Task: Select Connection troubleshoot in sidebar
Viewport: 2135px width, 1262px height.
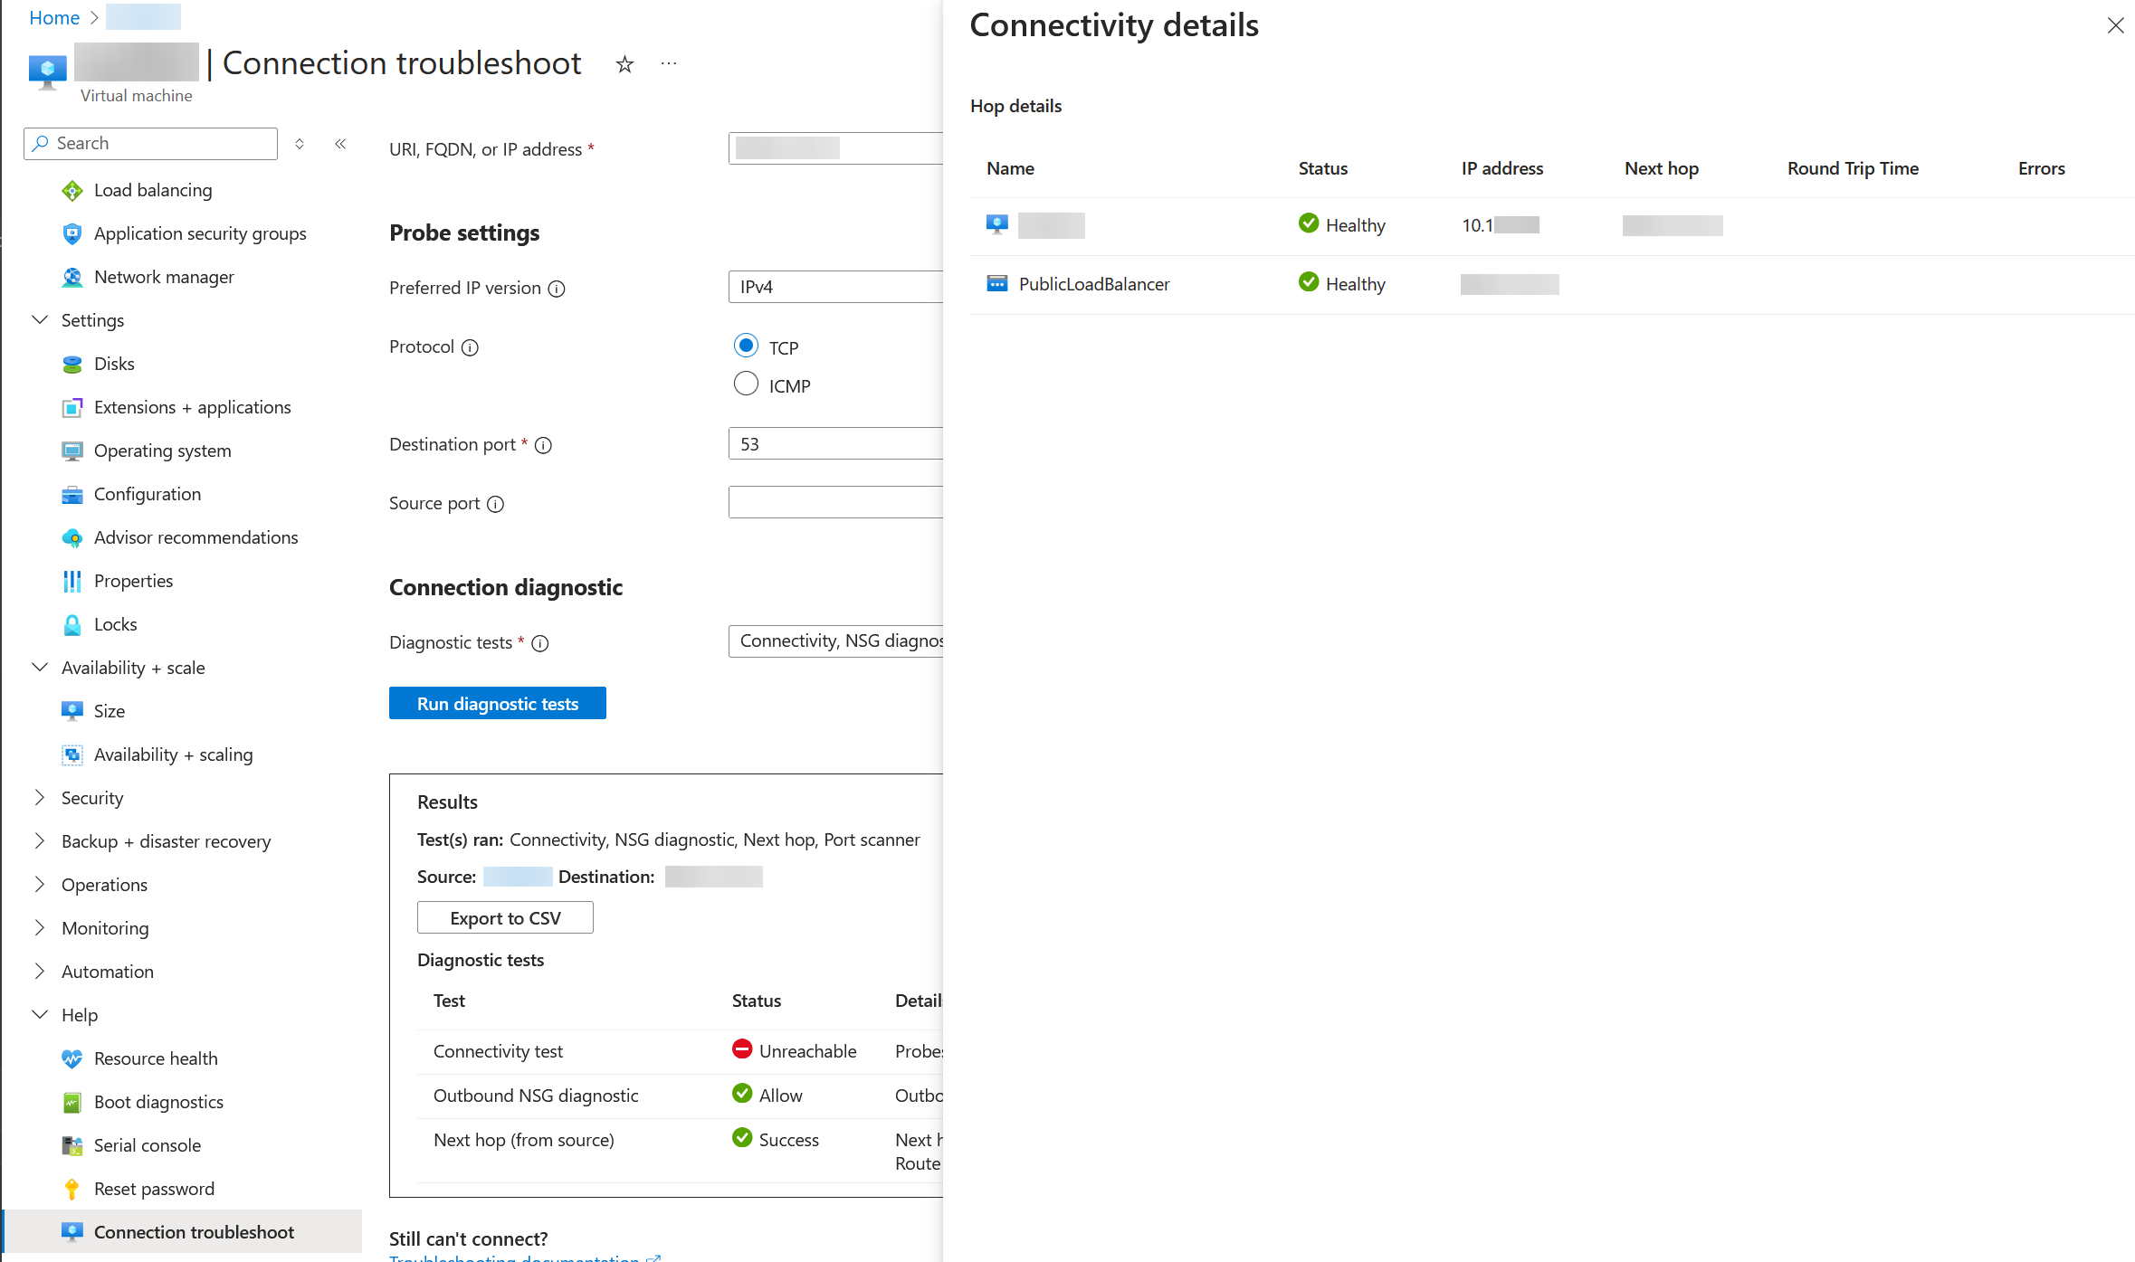Action: coord(194,1231)
